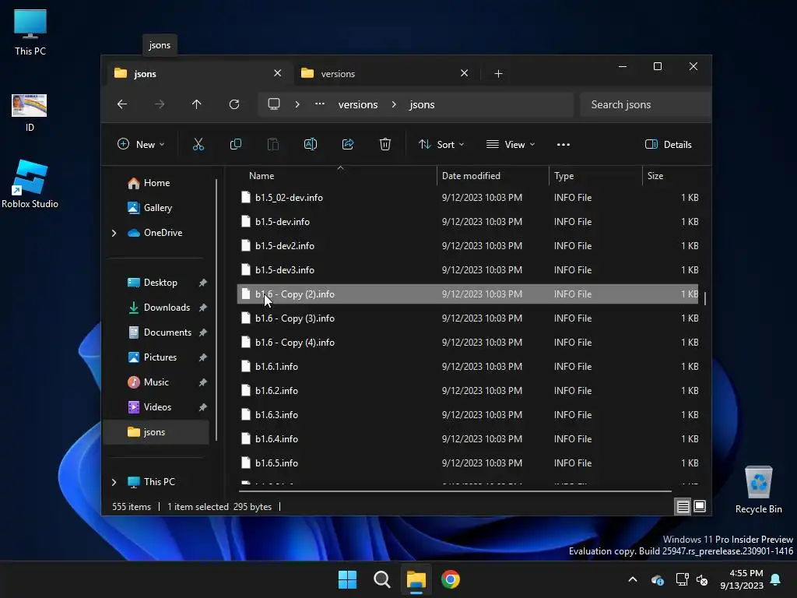
Task: Click the network tray icon
Action: pyautogui.click(x=682, y=579)
